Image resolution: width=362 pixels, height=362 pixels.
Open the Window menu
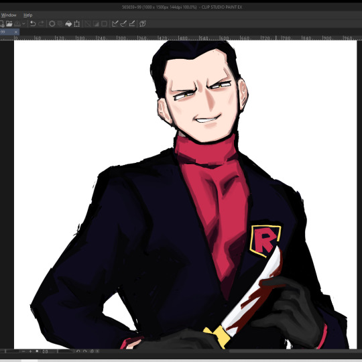[x=9, y=15]
